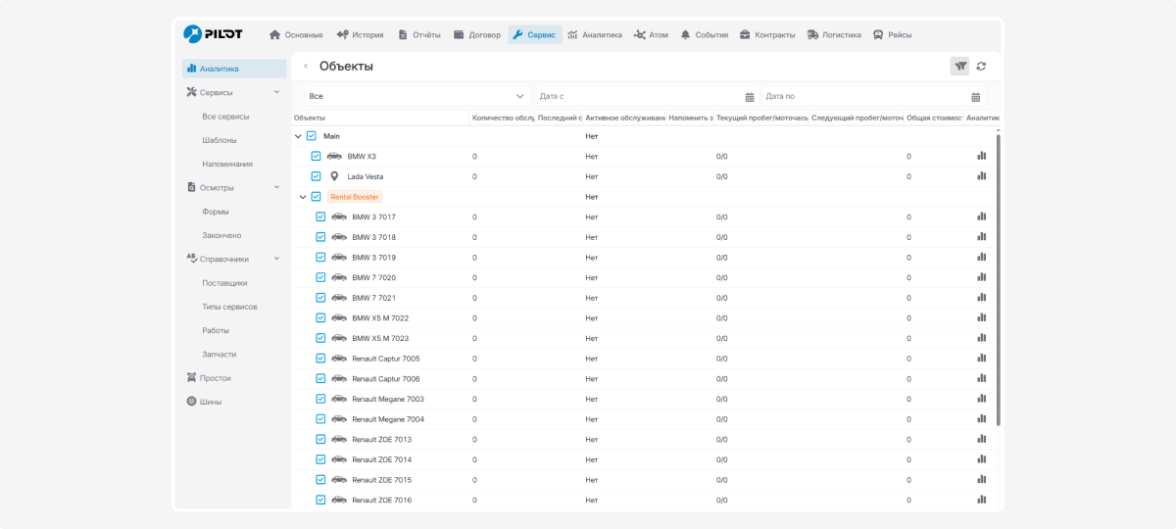Screen dimensions: 1176x529
Task: Click the PILOT logo
Action: pyautogui.click(x=213, y=34)
